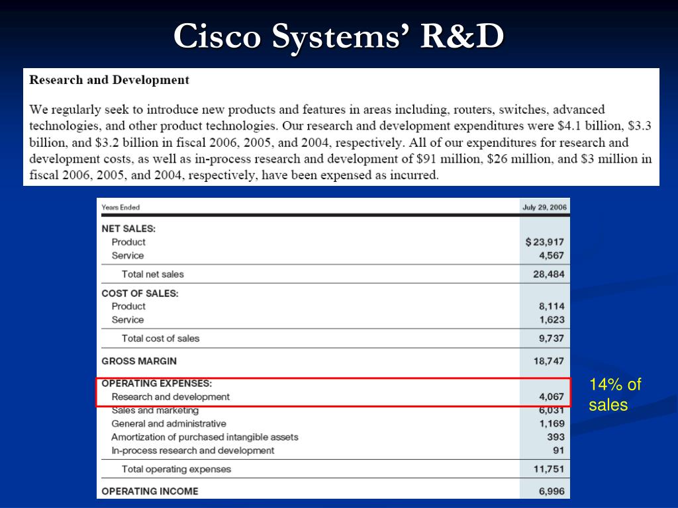Screen dimensions: 678x508
Task: Click the amortization value 393
Action: click(556, 437)
